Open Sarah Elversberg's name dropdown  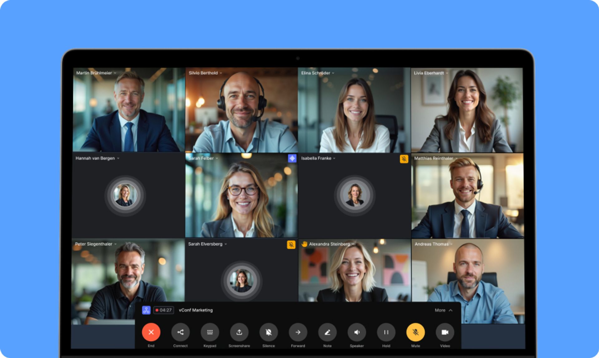(x=226, y=244)
